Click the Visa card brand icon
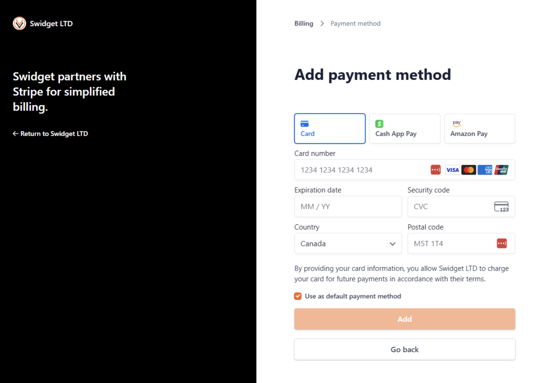 [x=452, y=170]
